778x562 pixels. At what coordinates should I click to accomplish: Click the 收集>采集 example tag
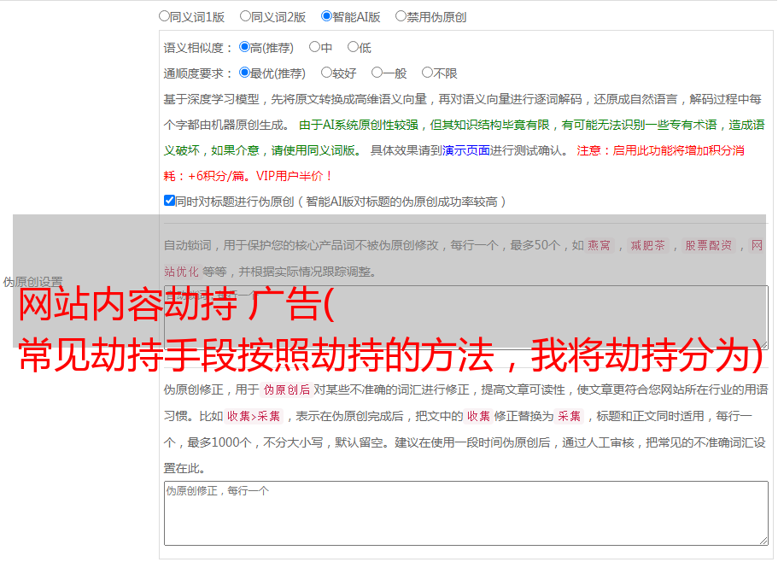click(x=254, y=416)
